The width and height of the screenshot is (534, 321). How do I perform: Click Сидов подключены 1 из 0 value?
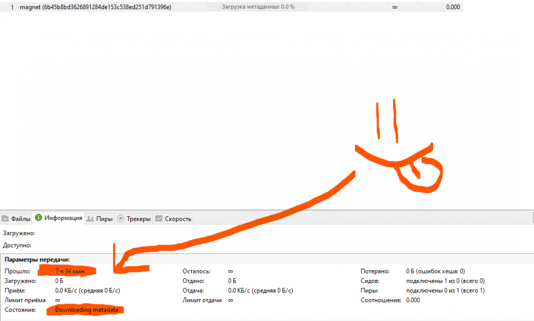coord(445,281)
